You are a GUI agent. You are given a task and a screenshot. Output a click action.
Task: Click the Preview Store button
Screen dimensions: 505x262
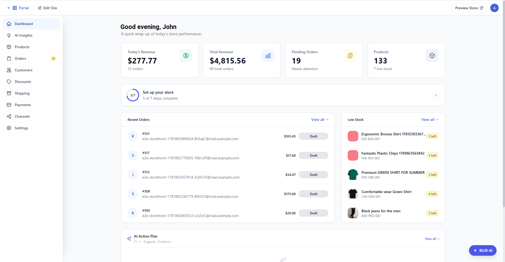[x=469, y=8]
